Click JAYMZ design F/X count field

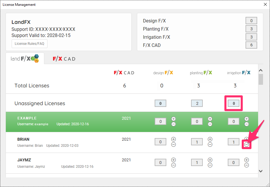click(160, 162)
